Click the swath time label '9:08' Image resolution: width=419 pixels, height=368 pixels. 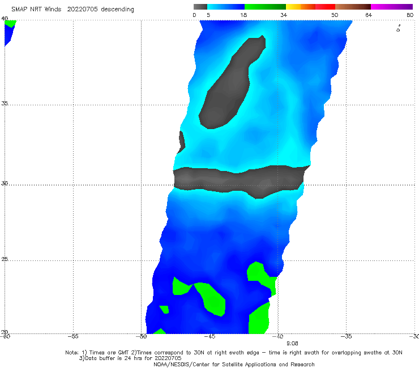coord(292,344)
